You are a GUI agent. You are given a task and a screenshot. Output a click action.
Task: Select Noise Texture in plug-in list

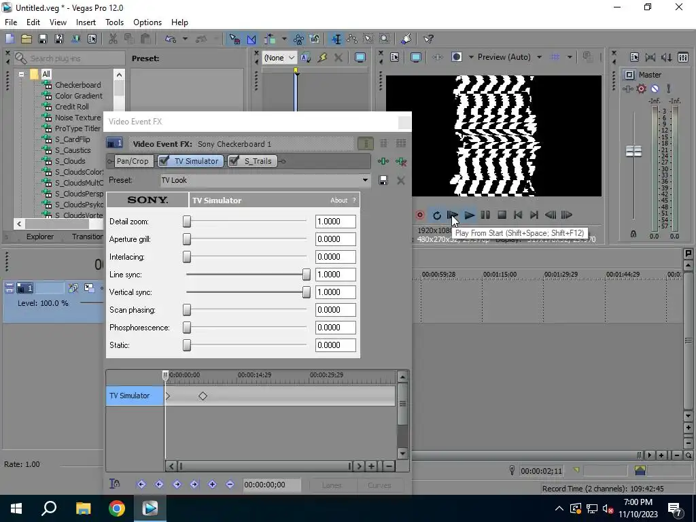(77, 118)
